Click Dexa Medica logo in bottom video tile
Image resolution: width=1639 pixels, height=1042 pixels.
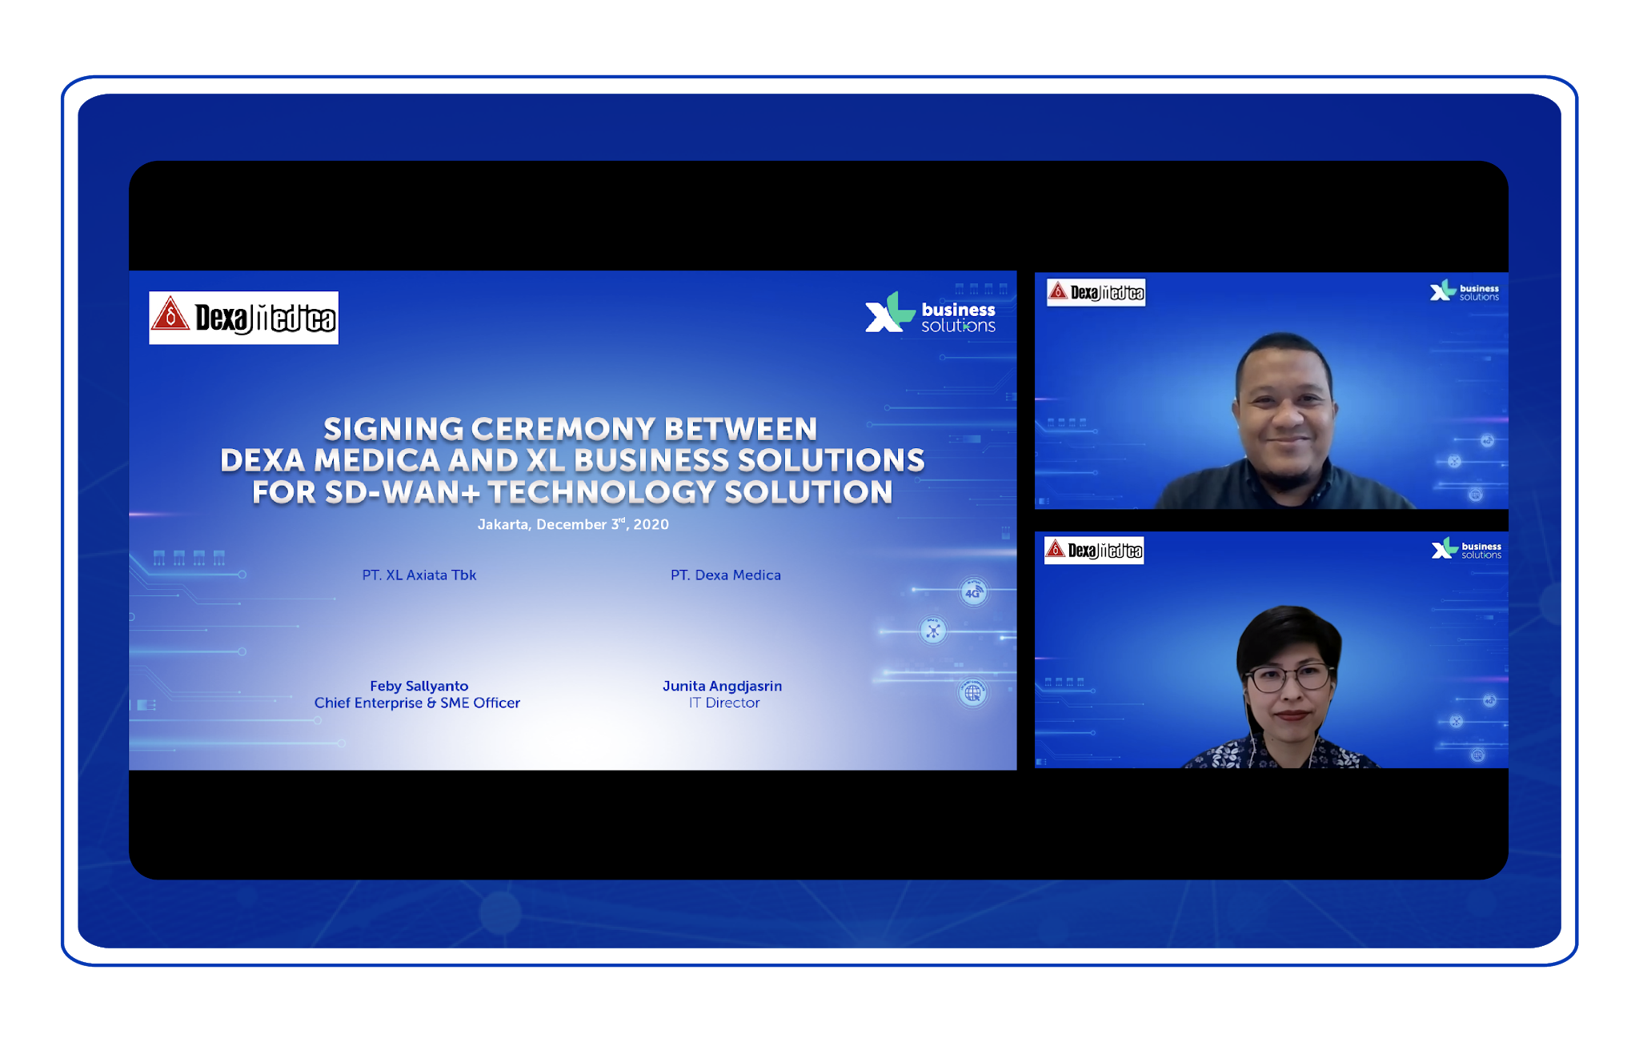(x=1093, y=550)
